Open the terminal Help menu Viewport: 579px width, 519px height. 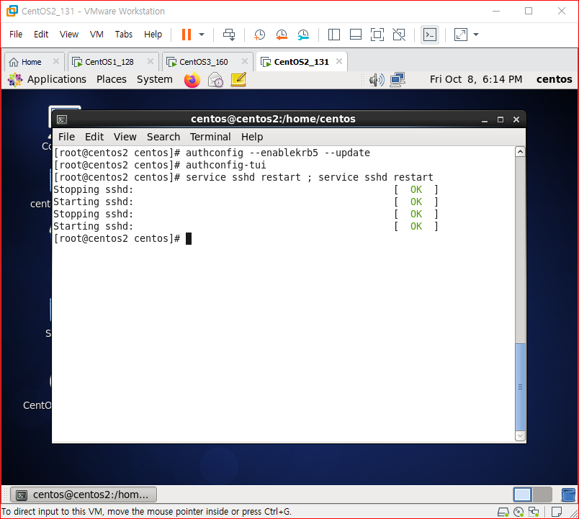(x=252, y=137)
